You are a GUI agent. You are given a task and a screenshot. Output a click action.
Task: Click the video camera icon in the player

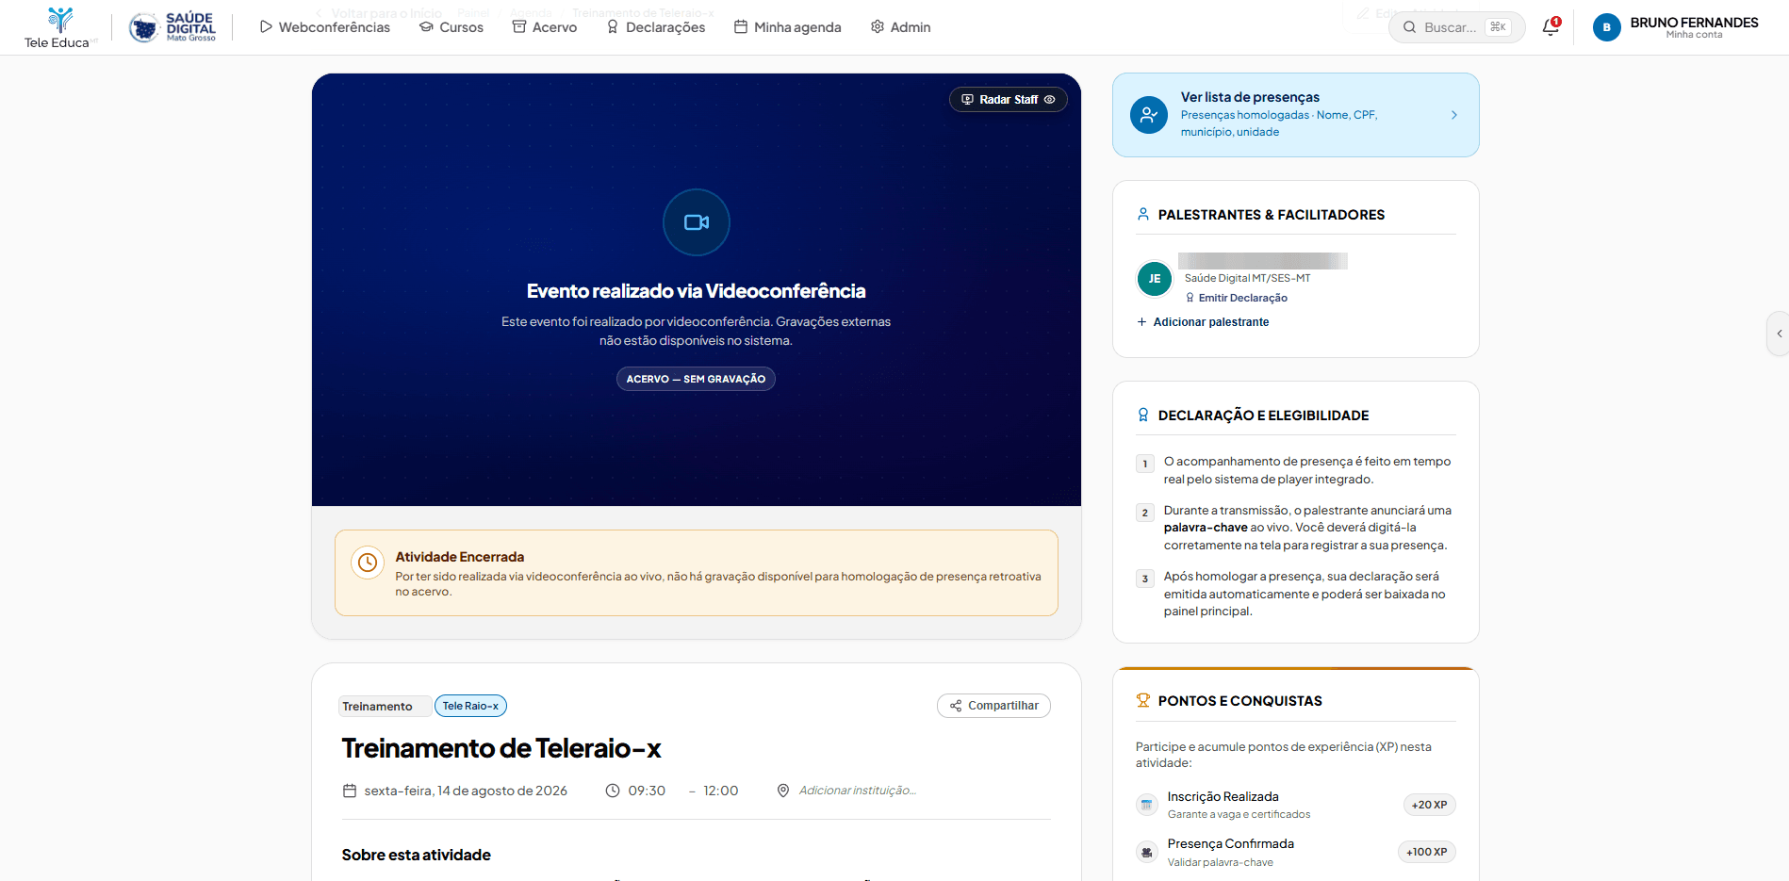697,222
